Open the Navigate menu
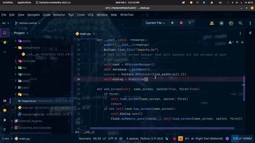This screenshot has height=143, width=255. 33,15
